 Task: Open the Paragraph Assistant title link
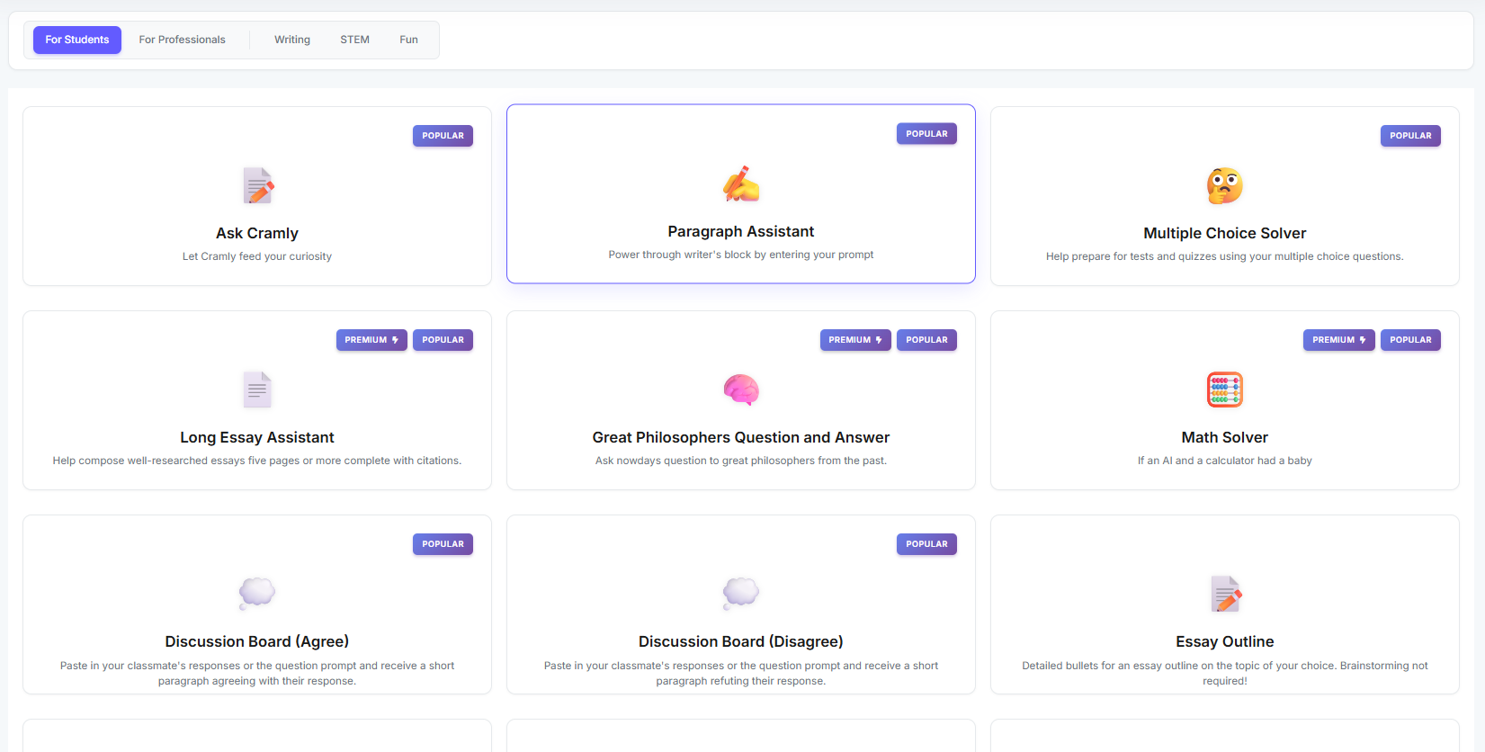point(741,231)
